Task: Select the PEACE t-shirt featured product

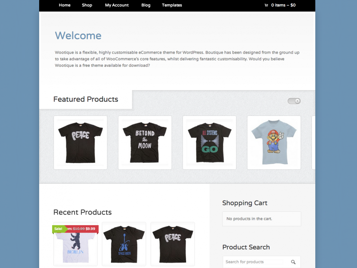Action: coord(80,142)
